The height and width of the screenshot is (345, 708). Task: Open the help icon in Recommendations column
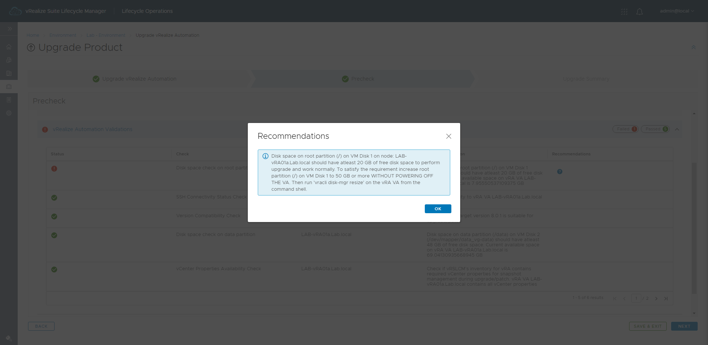click(x=560, y=172)
